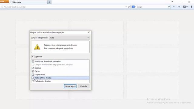Image resolution: width=194 pixels, height=109 pixels.
Task: Uncheck Histórico e downloads efetuados
Action: point(33,61)
